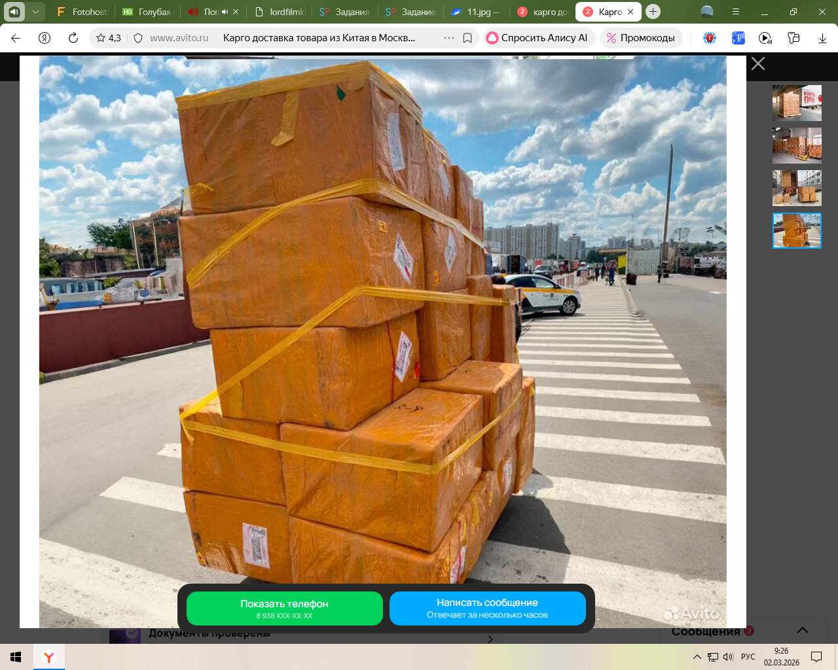Viewport: 838px width, 670px height.
Task: Open the Yandex home Я icon
Action: 45,38
